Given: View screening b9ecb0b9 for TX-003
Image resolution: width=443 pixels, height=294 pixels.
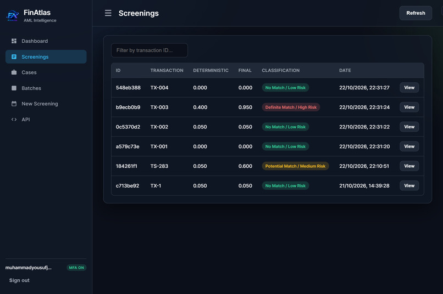Looking at the screenshot, I should coord(409,107).
